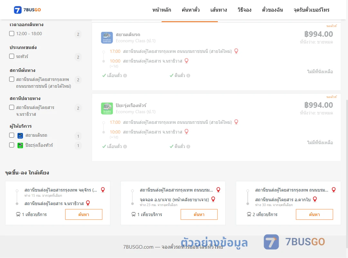The image size is (348, 258).
Task: Open the วิธีจอง menu item
Action: 244,10
